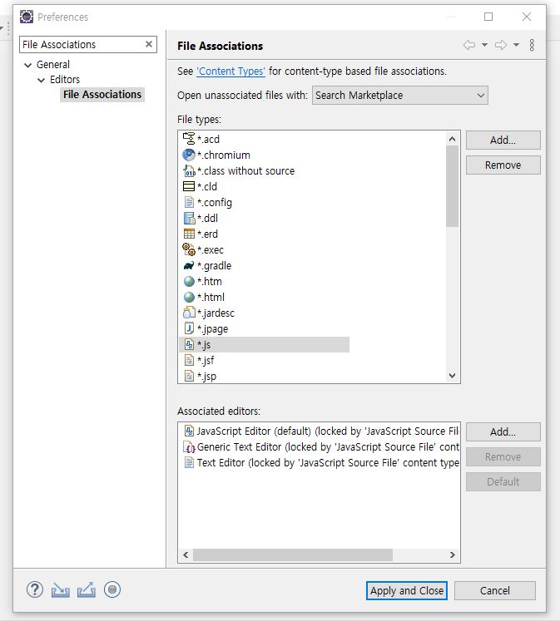Select the *.jsp file type label
This screenshot has width=560, height=621.
[x=207, y=377]
